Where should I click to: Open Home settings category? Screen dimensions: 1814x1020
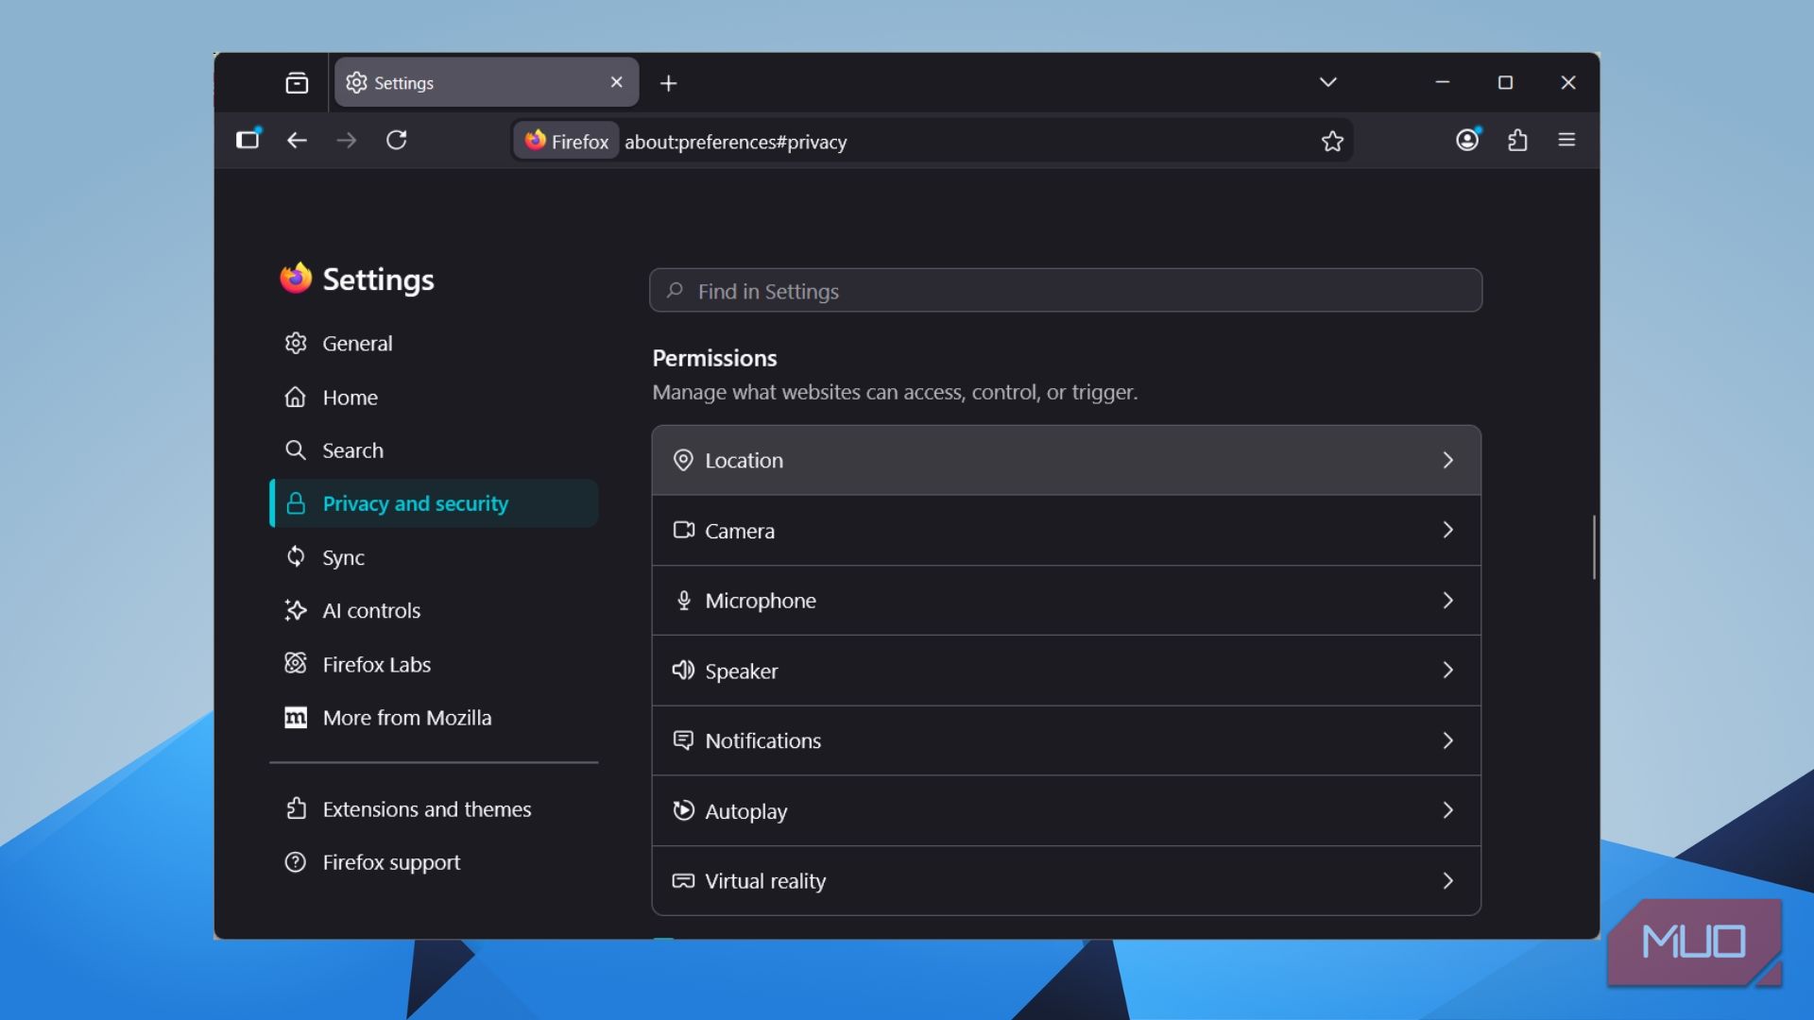pyautogui.click(x=434, y=398)
